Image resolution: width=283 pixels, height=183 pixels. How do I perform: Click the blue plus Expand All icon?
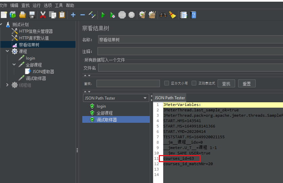tap(73, 15)
